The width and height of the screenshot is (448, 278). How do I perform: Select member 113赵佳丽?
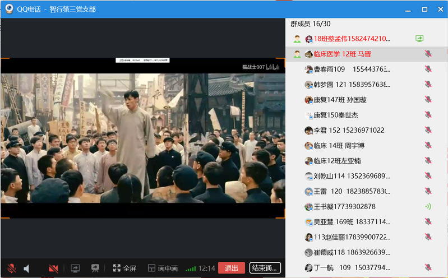click(x=367, y=237)
